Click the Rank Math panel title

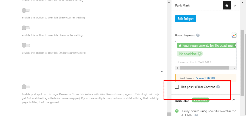(x=182, y=6)
